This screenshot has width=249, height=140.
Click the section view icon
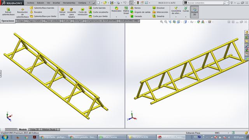coord(174,22)
